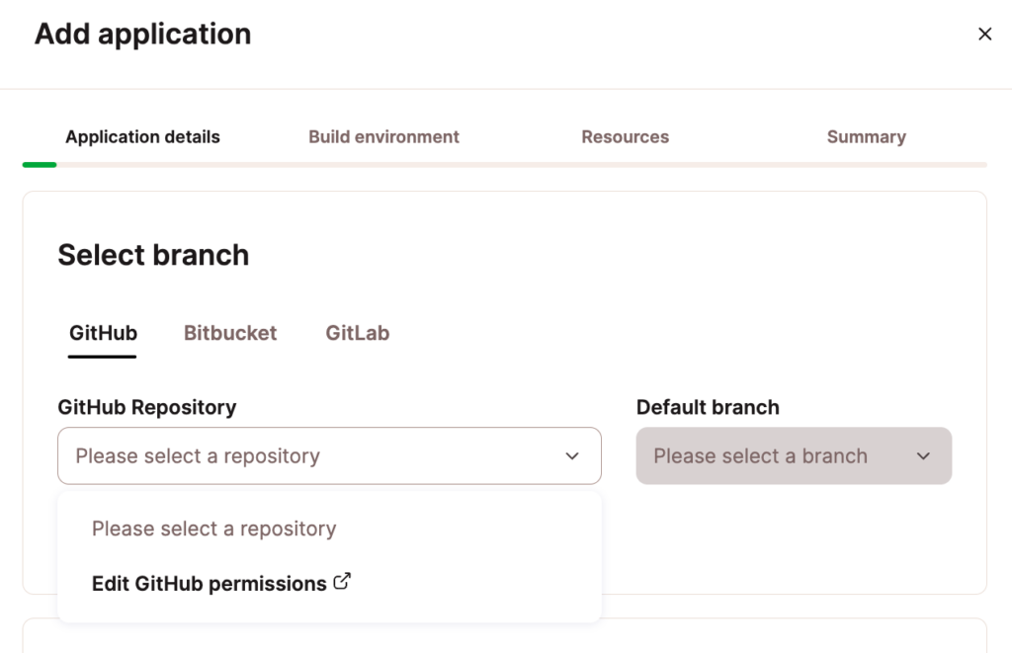Go to the Build environment step
1012x653 pixels.
(383, 136)
